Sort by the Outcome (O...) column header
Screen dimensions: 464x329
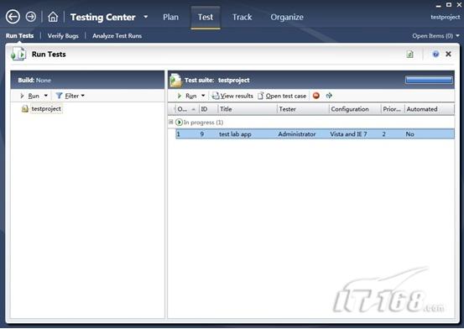click(187, 109)
